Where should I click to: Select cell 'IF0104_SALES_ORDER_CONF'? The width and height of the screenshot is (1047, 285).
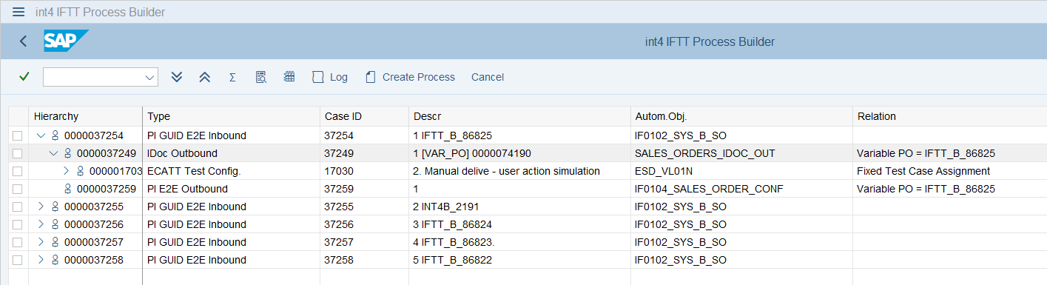[741, 189]
